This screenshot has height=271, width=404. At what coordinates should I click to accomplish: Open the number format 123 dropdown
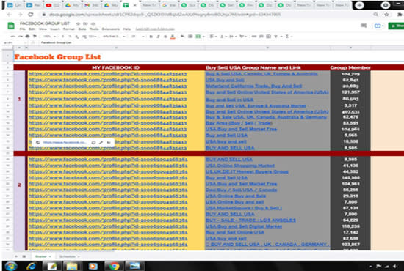[92, 37]
